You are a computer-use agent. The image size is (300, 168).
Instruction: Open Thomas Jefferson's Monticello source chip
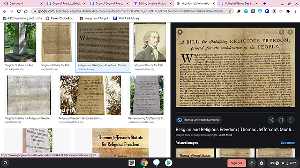[199, 120]
